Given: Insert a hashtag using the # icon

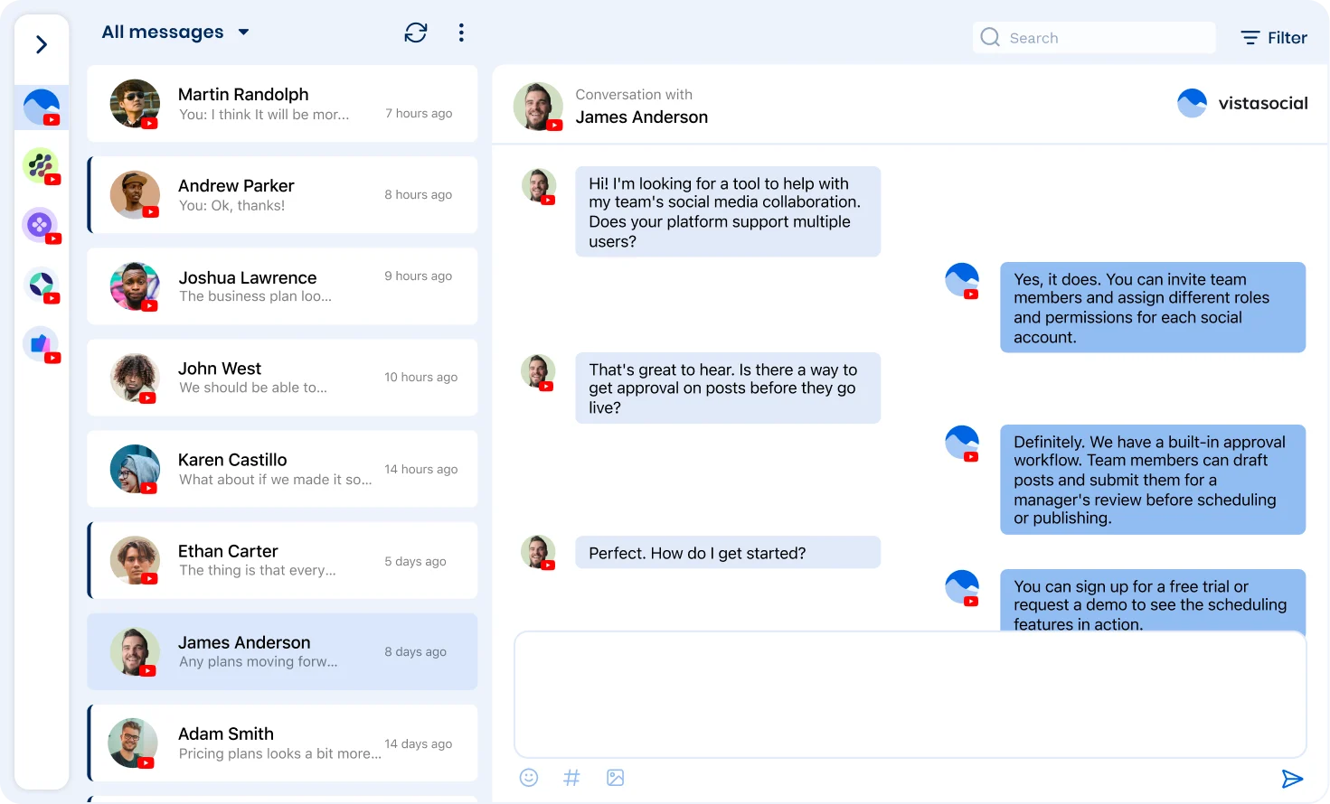Looking at the screenshot, I should tap(571, 778).
